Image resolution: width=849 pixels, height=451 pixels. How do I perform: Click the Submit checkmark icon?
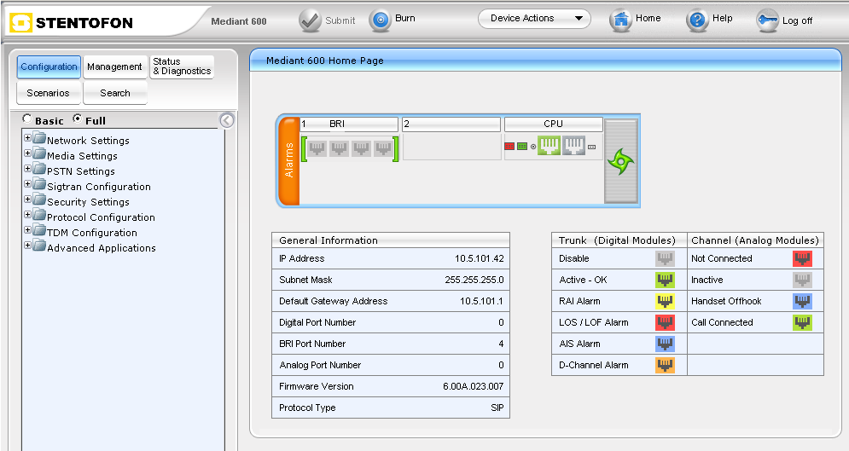click(x=310, y=20)
